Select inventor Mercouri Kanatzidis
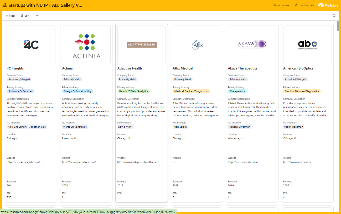This screenshot has height=214, width=341. (x=75, y=127)
